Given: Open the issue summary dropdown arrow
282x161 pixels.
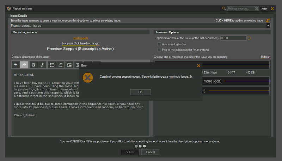Looking at the screenshot, I should coord(268,26).
